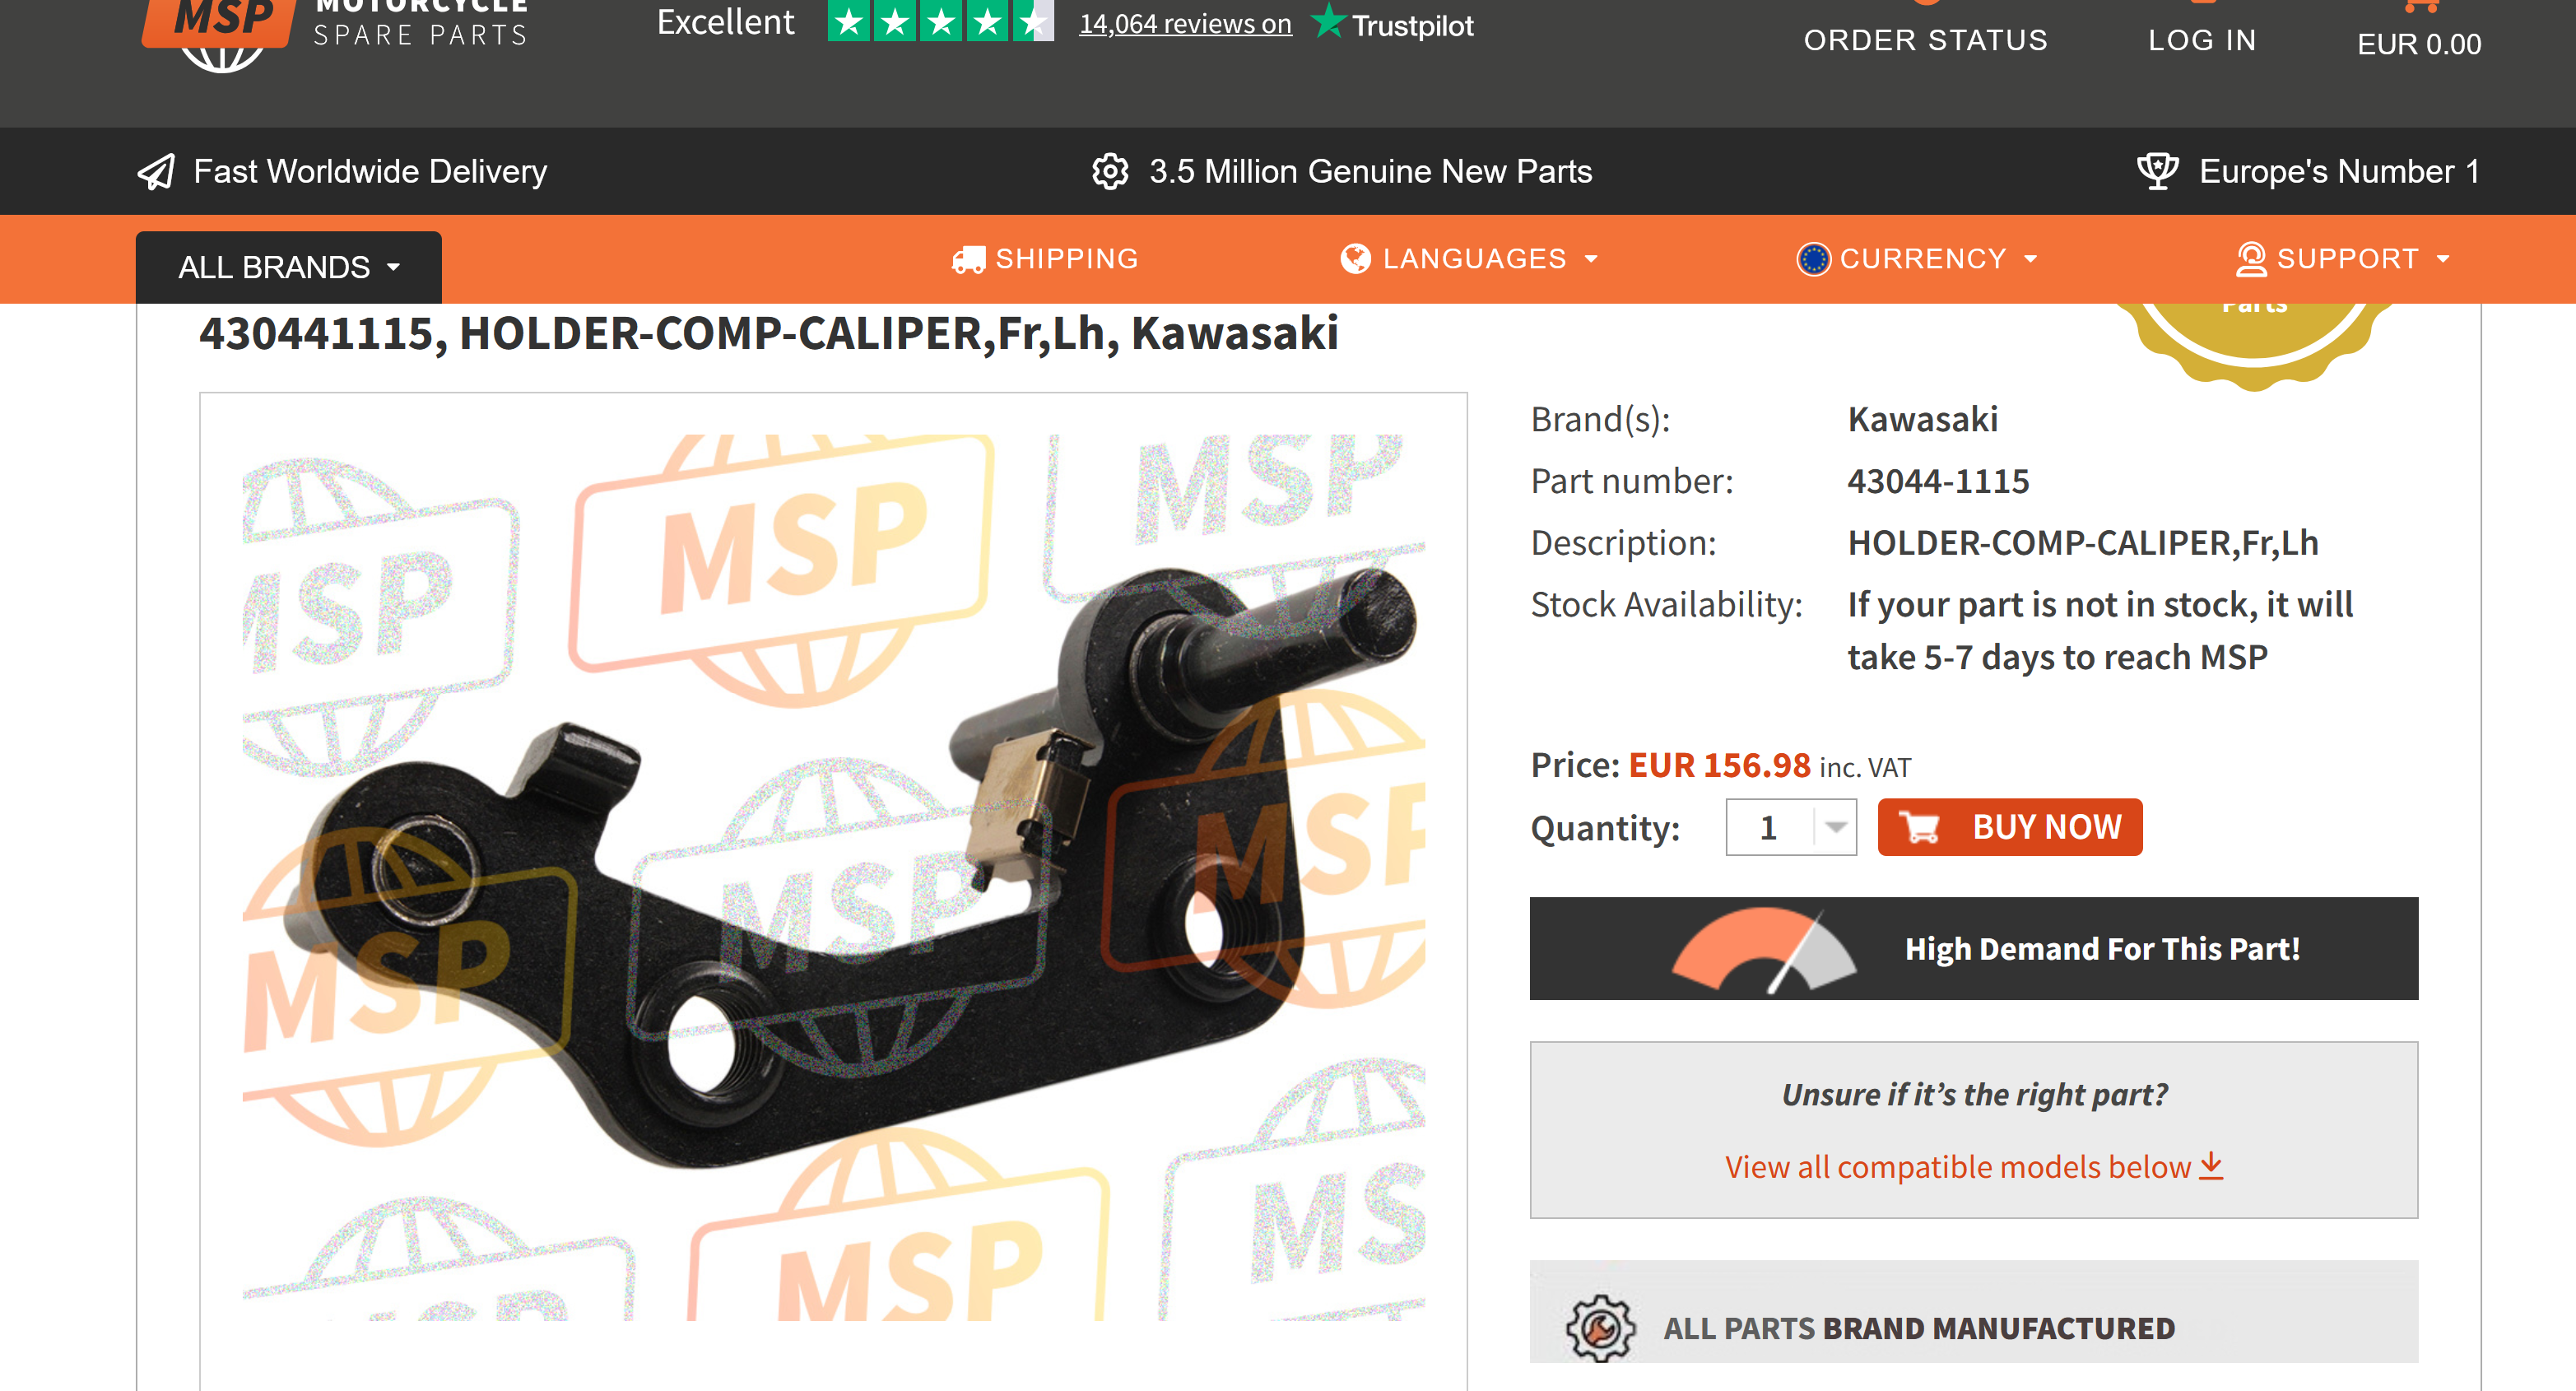
Task: Expand the CURRENCY menu
Action: click(x=1918, y=259)
